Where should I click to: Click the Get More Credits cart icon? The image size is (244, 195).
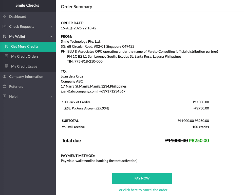(7, 46)
